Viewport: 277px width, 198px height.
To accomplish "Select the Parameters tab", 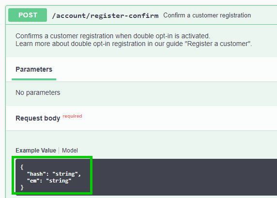I will tap(34, 69).
